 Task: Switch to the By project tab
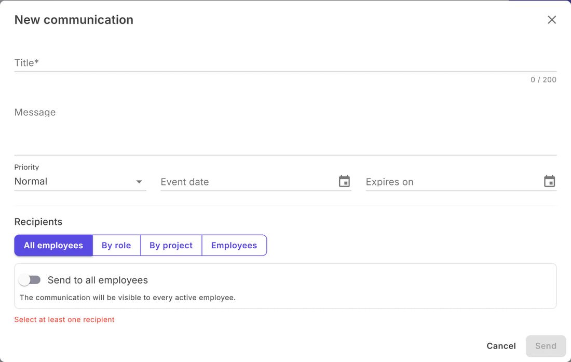point(171,245)
